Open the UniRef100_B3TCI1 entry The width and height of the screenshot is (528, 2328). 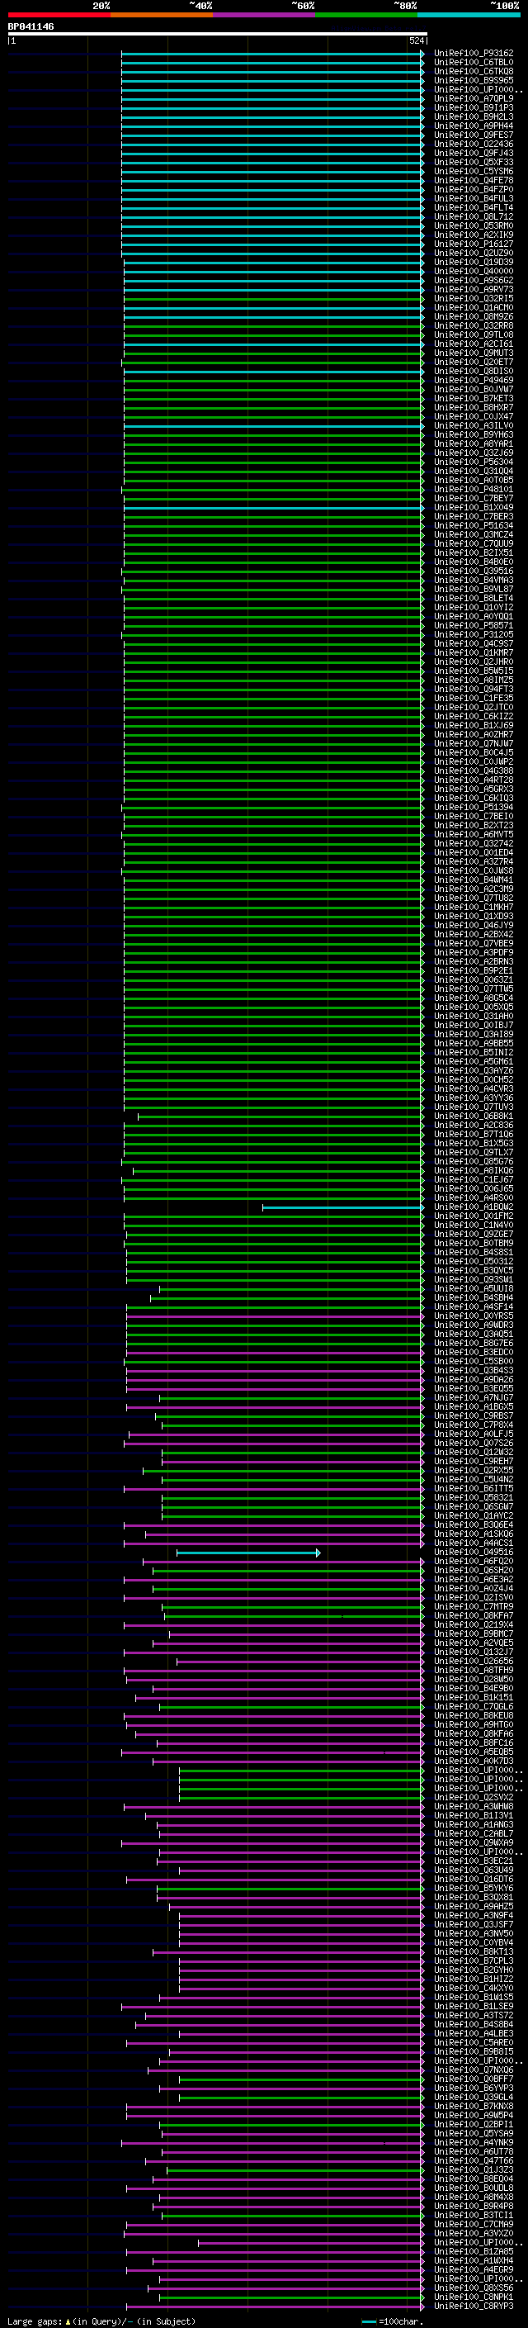coord(473,2215)
